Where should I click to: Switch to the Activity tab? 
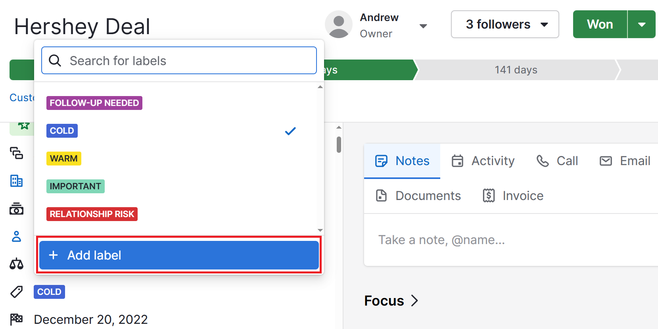pyautogui.click(x=483, y=161)
